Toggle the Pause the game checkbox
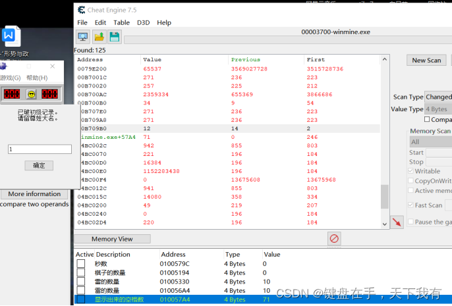 [410, 222]
